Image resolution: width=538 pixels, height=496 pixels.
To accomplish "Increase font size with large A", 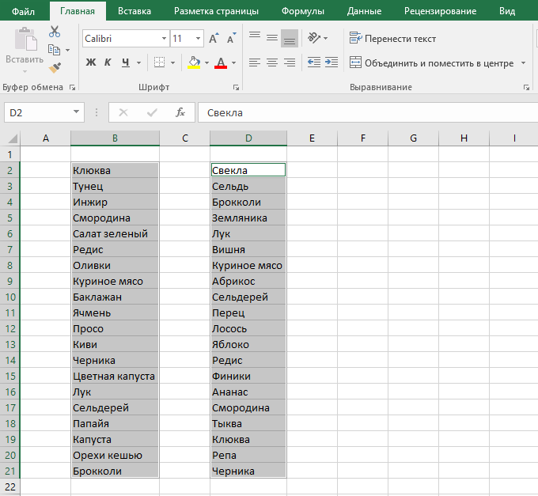I will (x=214, y=39).
